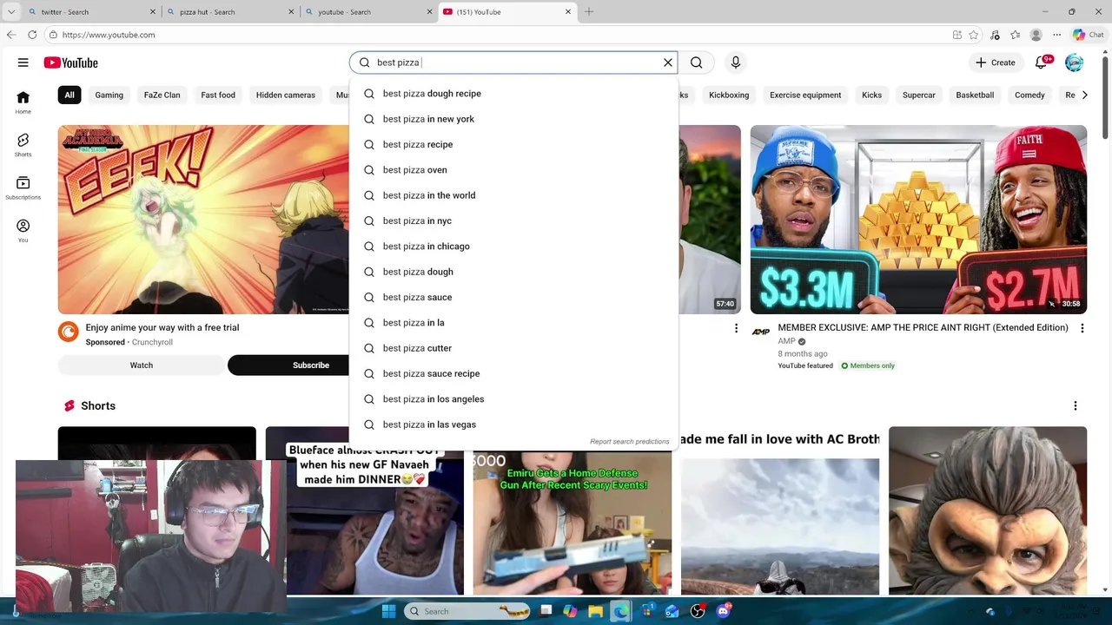Screen dimensions: 1112x625
Task: Select the Supercar filter chip
Action: pos(919,95)
